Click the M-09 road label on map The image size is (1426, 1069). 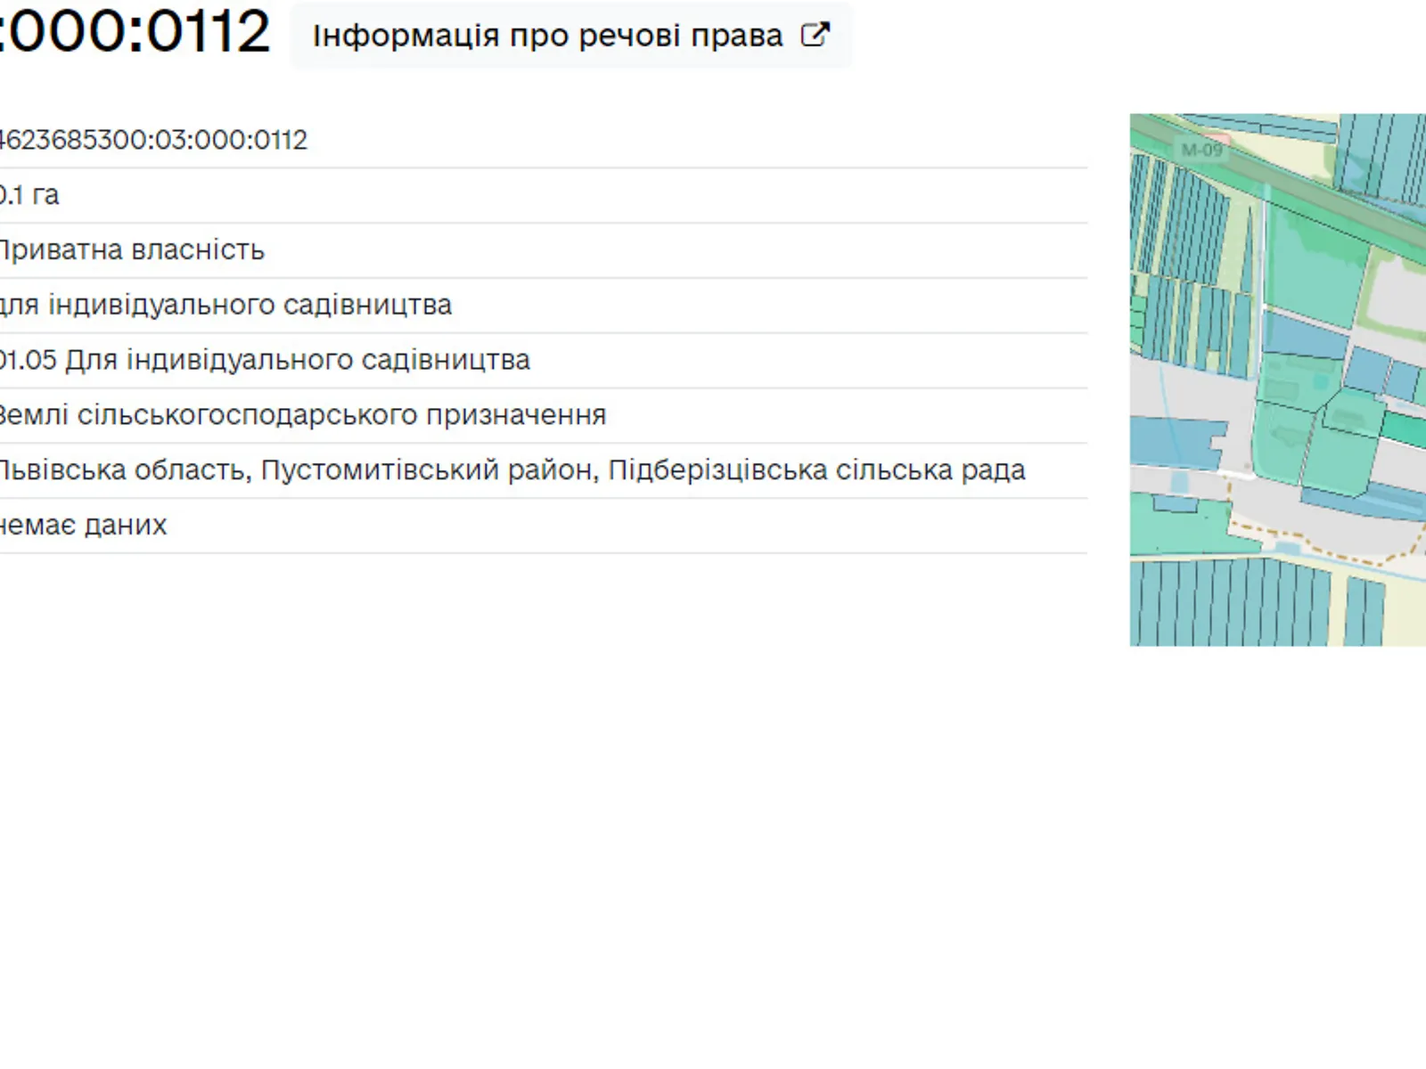pos(1201,150)
